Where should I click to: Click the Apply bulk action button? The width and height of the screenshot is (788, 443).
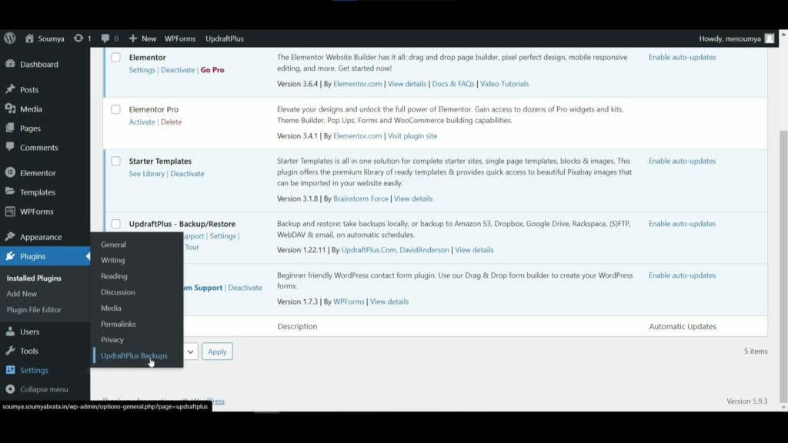(217, 351)
